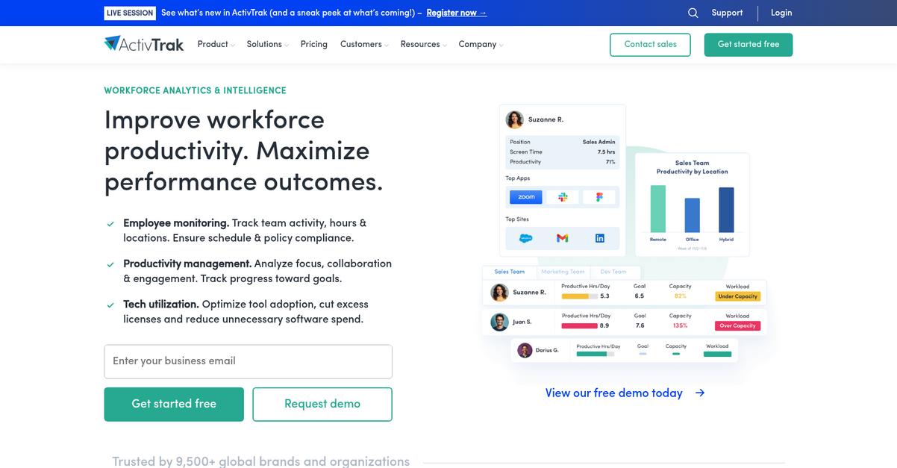897x468 pixels.
Task: Switch to Dev Team tab
Action: [613, 272]
